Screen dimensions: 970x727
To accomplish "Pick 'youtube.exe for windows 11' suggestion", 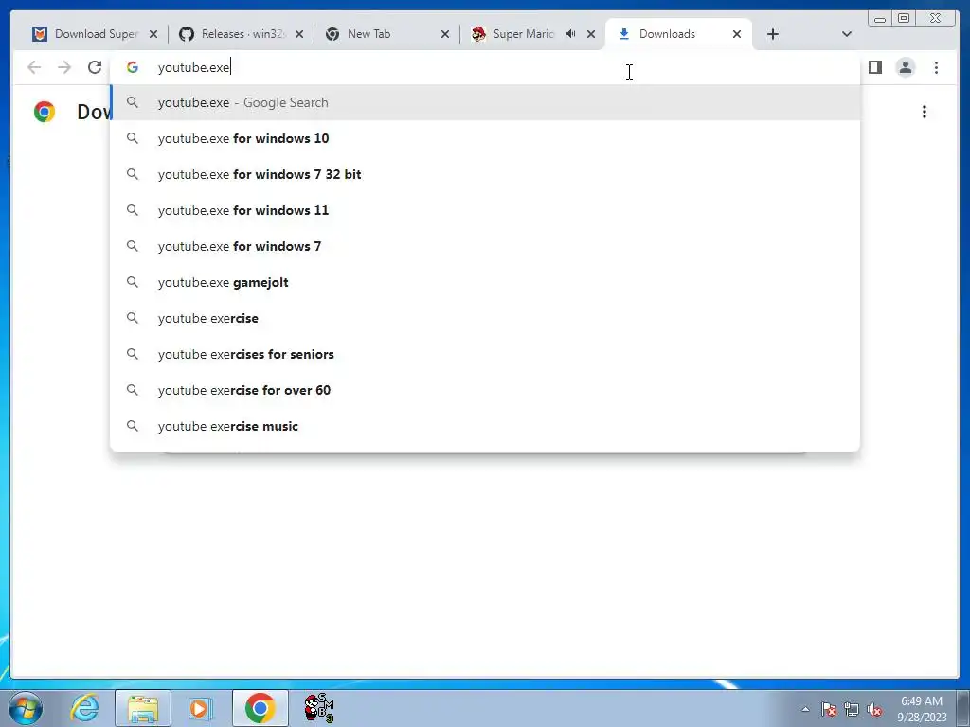I will pyautogui.click(x=485, y=210).
